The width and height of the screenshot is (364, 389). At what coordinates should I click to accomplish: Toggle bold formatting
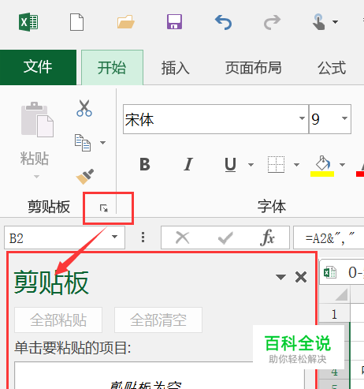click(145, 165)
